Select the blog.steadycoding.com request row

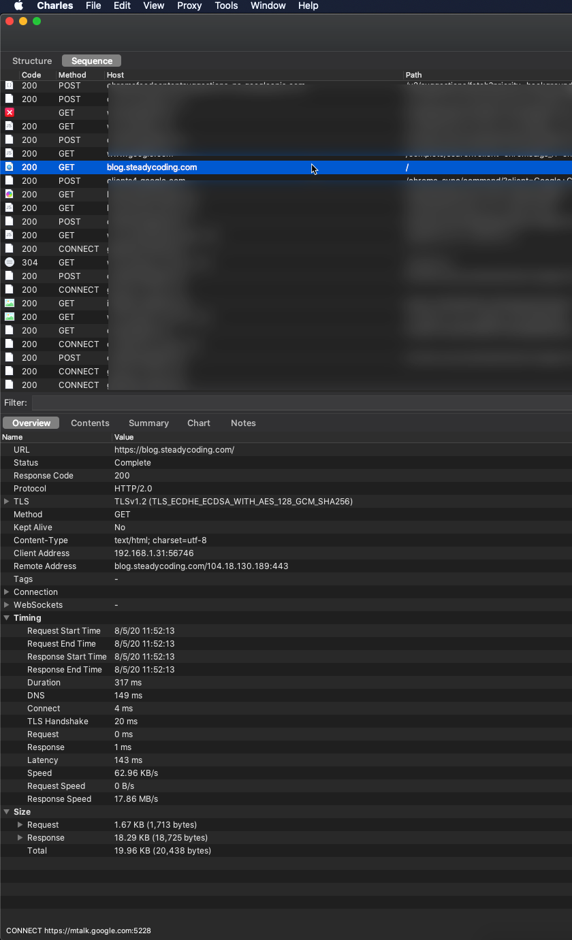click(x=286, y=167)
